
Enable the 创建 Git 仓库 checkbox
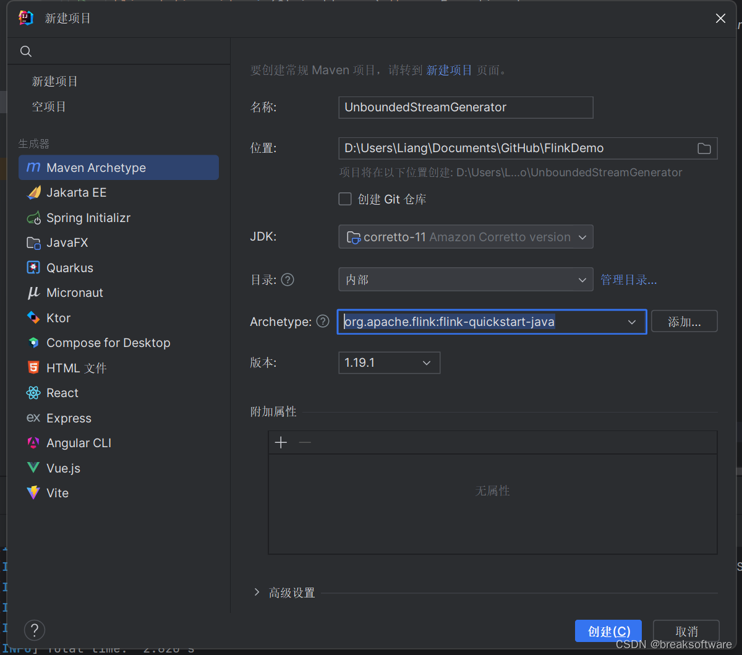(x=345, y=199)
